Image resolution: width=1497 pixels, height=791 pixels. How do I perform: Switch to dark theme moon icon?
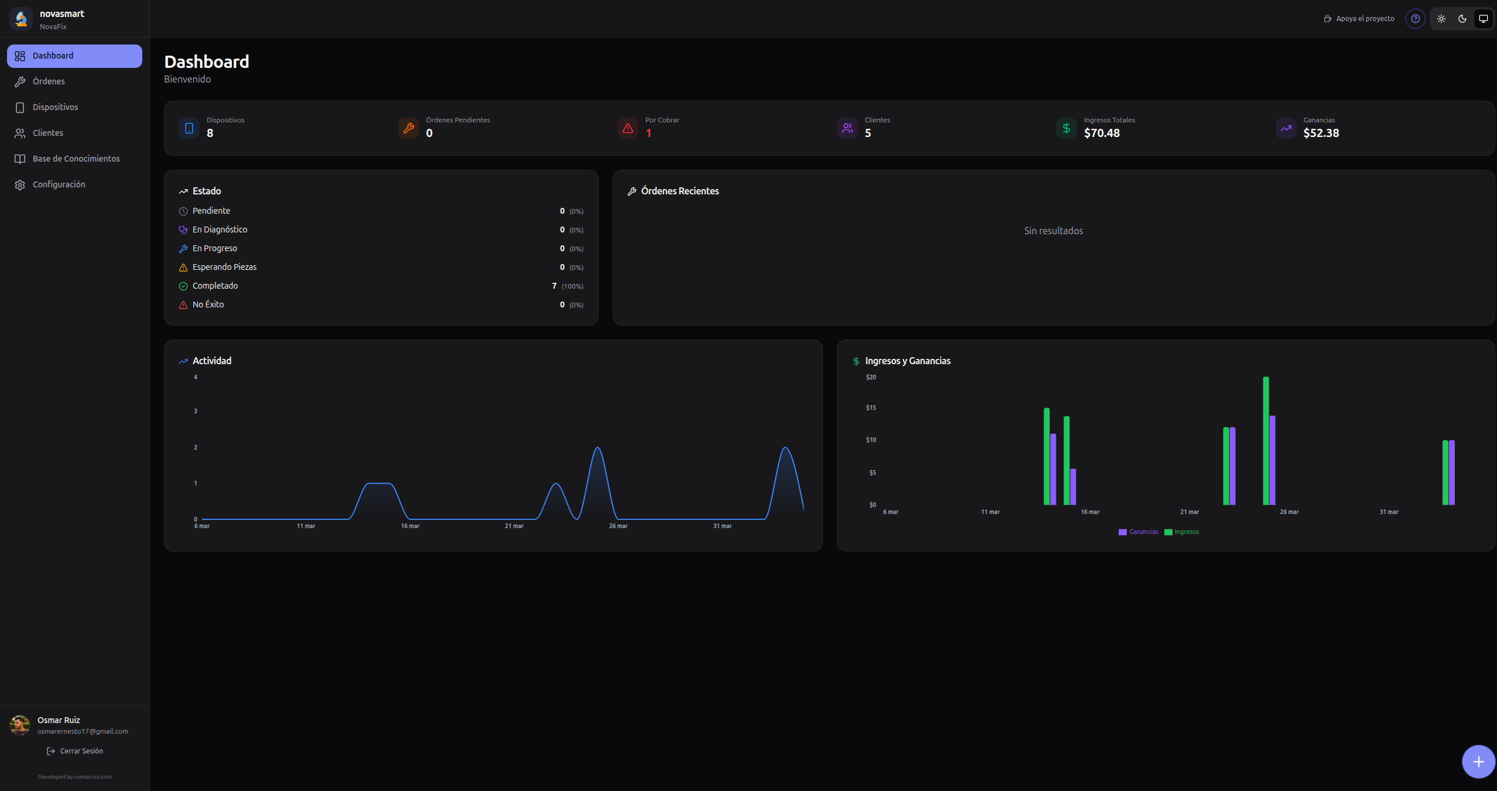[x=1462, y=19]
